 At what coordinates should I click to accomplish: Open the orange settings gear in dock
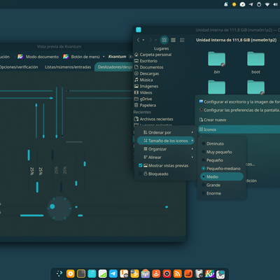point(71,274)
